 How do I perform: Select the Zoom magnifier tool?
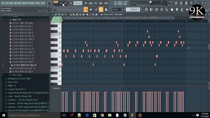93,14
